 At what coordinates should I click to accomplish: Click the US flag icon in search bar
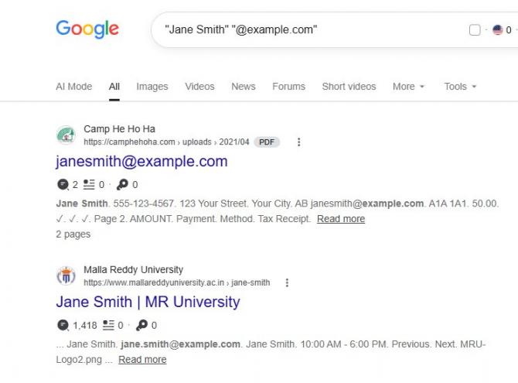[x=498, y=30]
